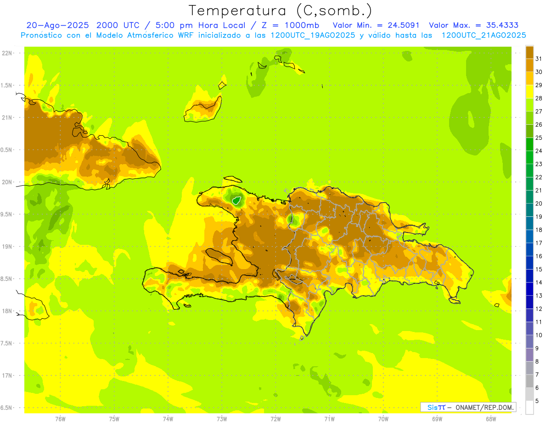Click the '10' colorbar scale label
Screen dimensions: 551x425
(539, 335)
